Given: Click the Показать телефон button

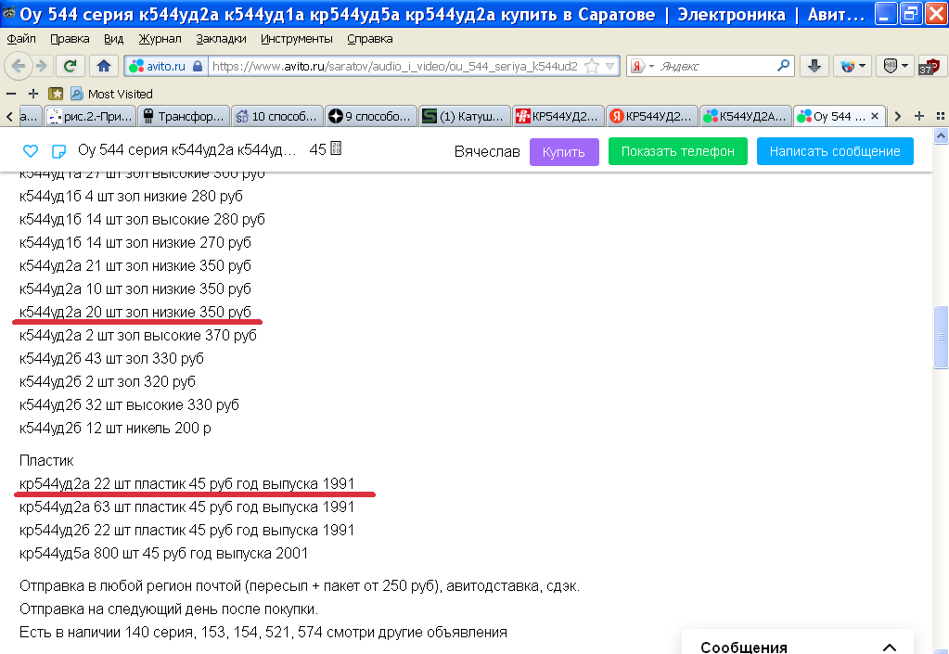Looking at the screenshot, I should [678, 151].
